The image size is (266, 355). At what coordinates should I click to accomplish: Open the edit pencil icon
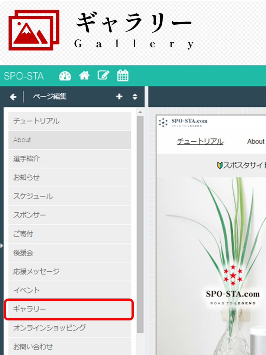click(x=103, y=75)
